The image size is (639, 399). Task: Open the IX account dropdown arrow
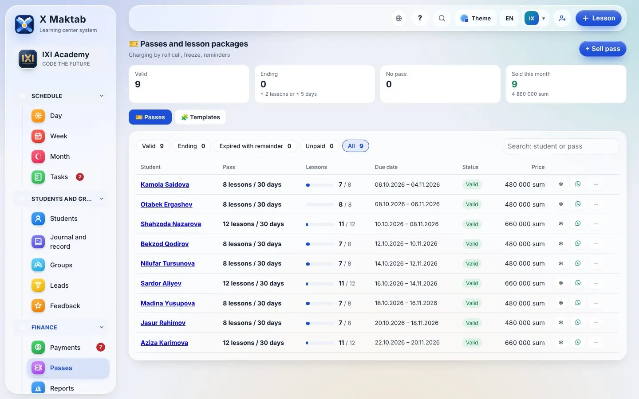click(x=544, y=19)
